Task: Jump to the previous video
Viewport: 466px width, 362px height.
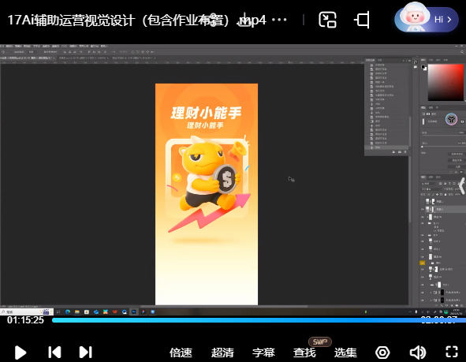Action: tap(54, 353)
